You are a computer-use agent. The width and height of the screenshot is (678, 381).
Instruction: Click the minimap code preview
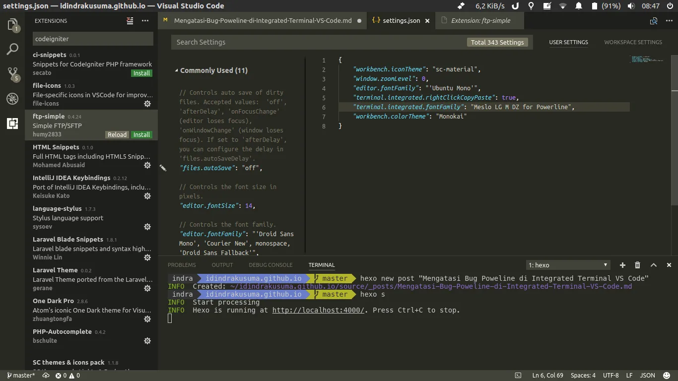647,60
